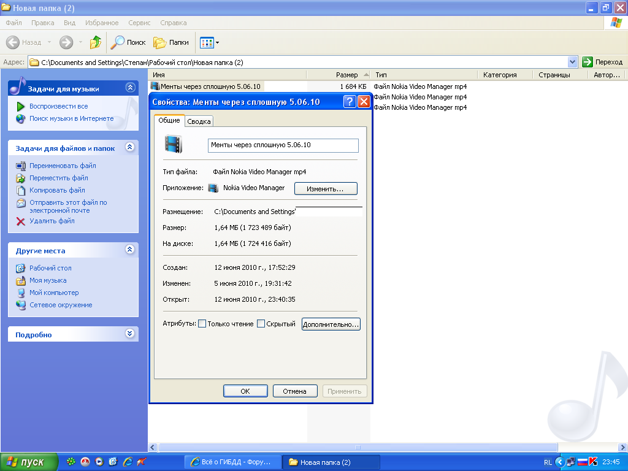Collapse the Другие места panel

click(129, 250)
